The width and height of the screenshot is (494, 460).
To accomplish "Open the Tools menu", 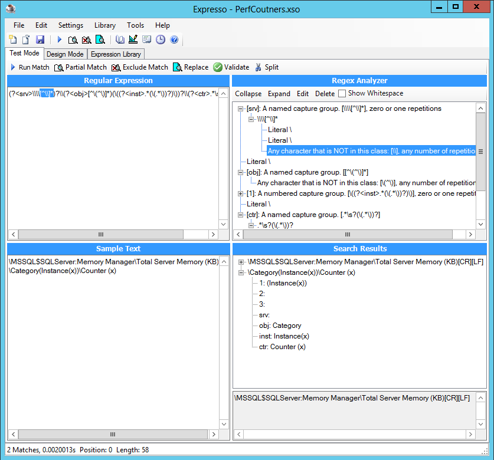I will point(136,25).
